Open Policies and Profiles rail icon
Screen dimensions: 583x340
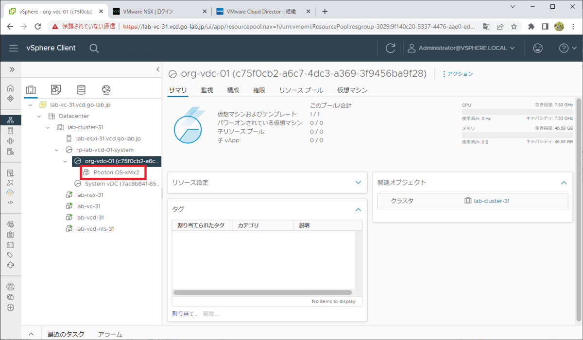11,172
